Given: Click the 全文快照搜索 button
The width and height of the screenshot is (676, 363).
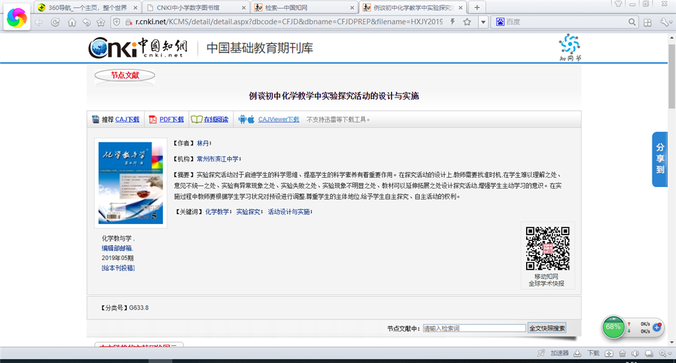Looking at the screenshot, I should click(547, 328).
